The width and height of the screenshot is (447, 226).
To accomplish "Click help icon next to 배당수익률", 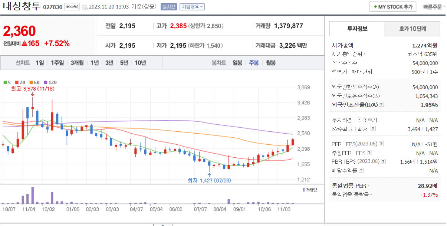I will tap(361, 170).
